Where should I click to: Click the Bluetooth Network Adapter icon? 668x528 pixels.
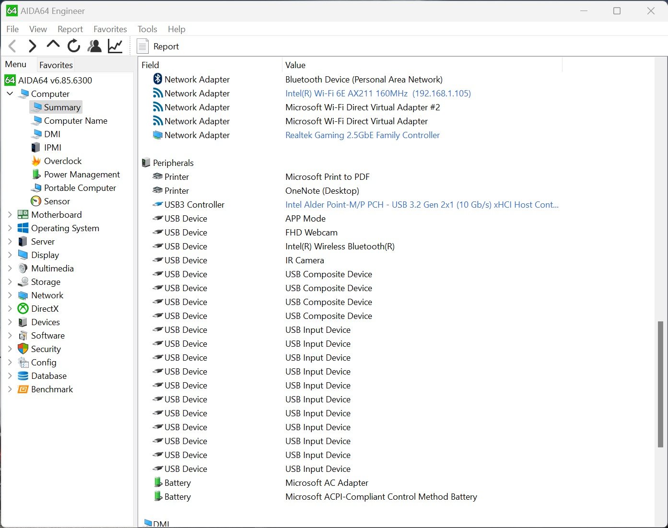[x=157, y=79]
